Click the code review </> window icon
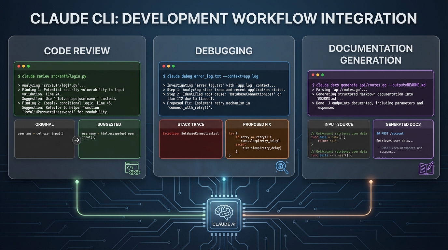 (x=133, y=168)
